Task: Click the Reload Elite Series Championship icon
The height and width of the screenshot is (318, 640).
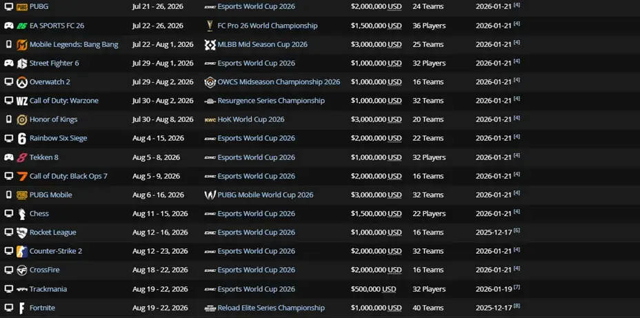Action: 210,308
